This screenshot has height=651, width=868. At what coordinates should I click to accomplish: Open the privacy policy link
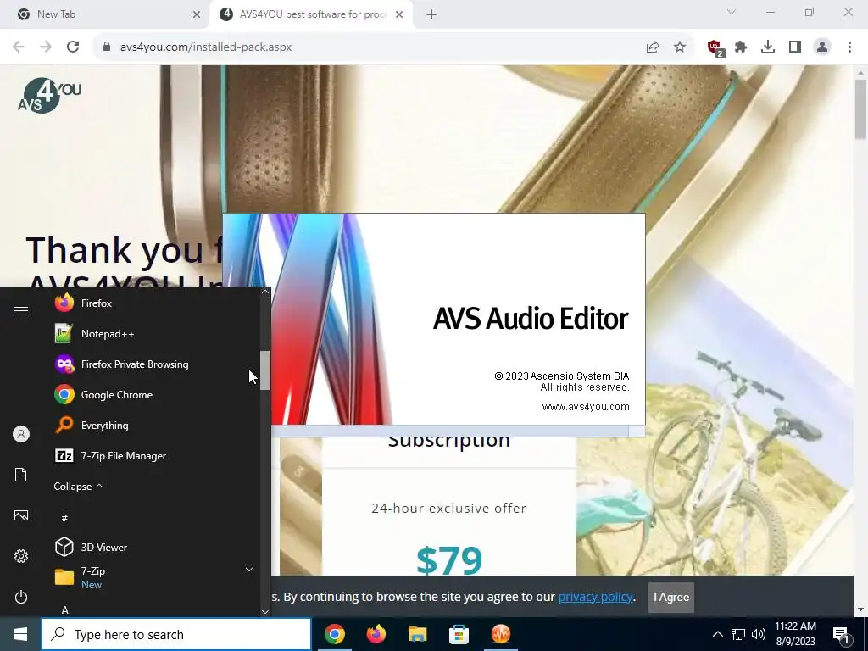[x=596, y=597]
